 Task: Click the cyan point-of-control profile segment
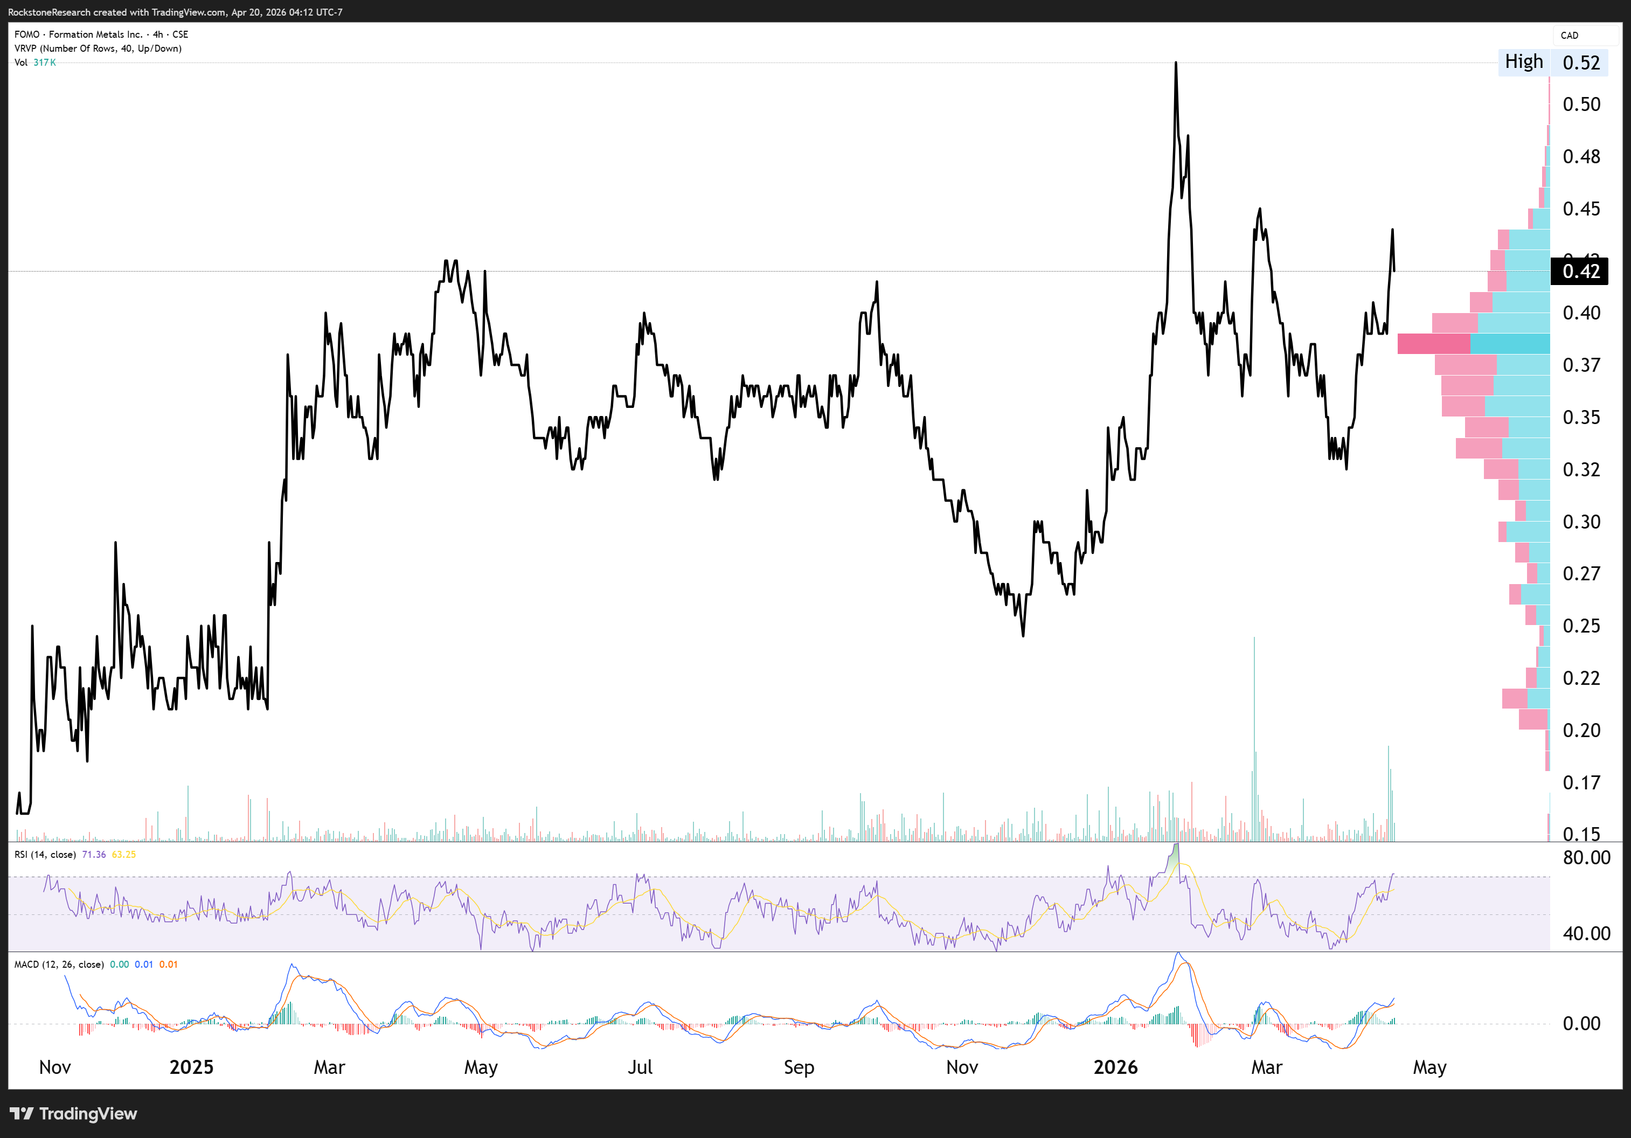pyautogui.click(x=1510, y=344)
